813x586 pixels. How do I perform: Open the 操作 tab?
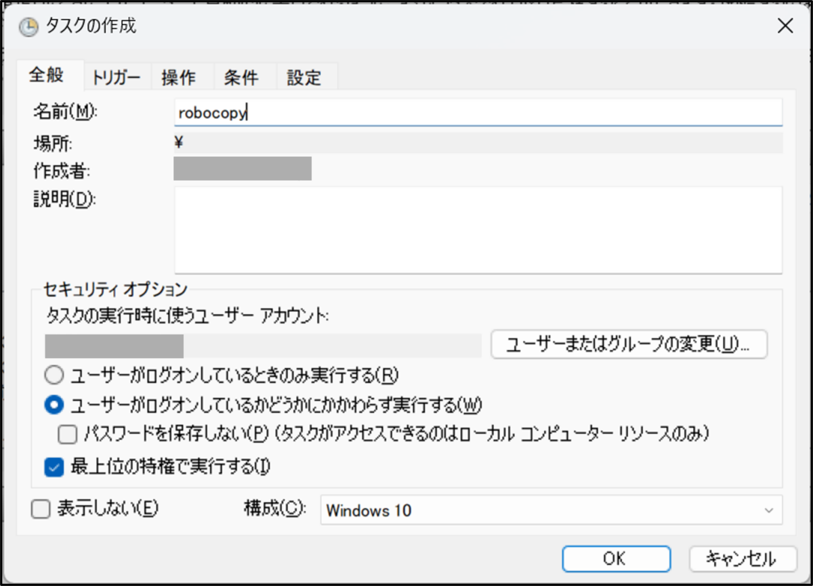pyautogui.click(x=179, y=78)
